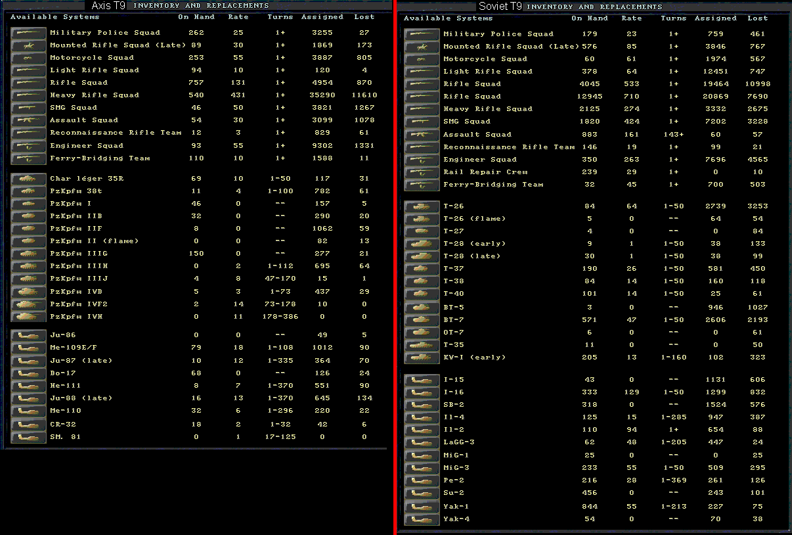Click 'Turns' column header in Soviet panel
This screenshot has height=535, width=792.
673,18
